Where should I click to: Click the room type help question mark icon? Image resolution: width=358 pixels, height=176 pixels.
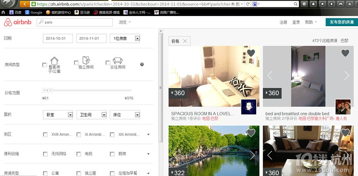(x=142, y=65)
